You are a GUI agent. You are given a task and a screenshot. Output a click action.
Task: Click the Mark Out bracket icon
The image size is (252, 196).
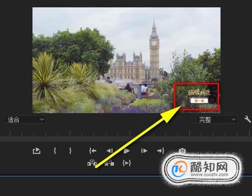(70, 150)
